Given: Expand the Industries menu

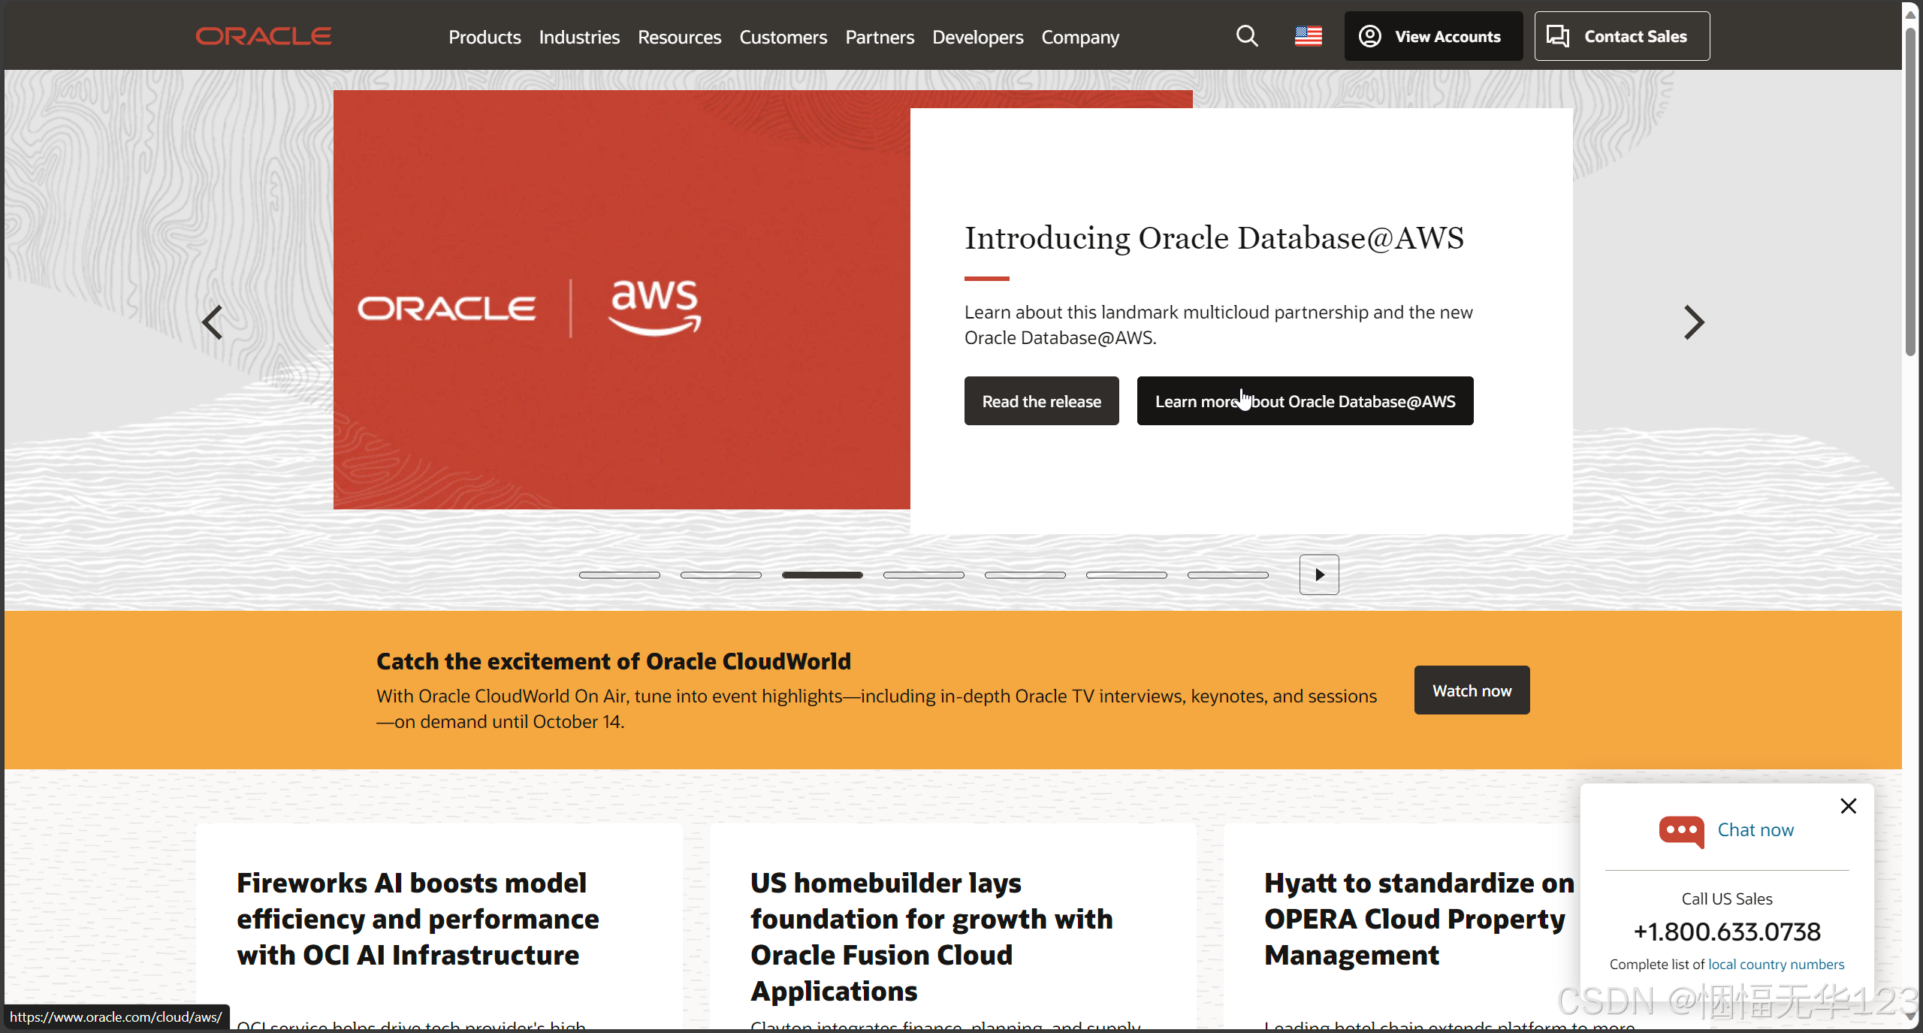Looking at the screenshot, I should coord(579,37).
